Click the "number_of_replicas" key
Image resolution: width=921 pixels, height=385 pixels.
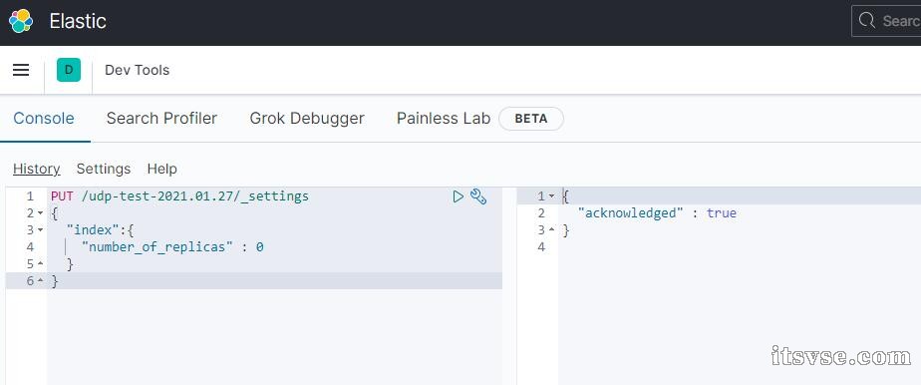tap(157, 247)
